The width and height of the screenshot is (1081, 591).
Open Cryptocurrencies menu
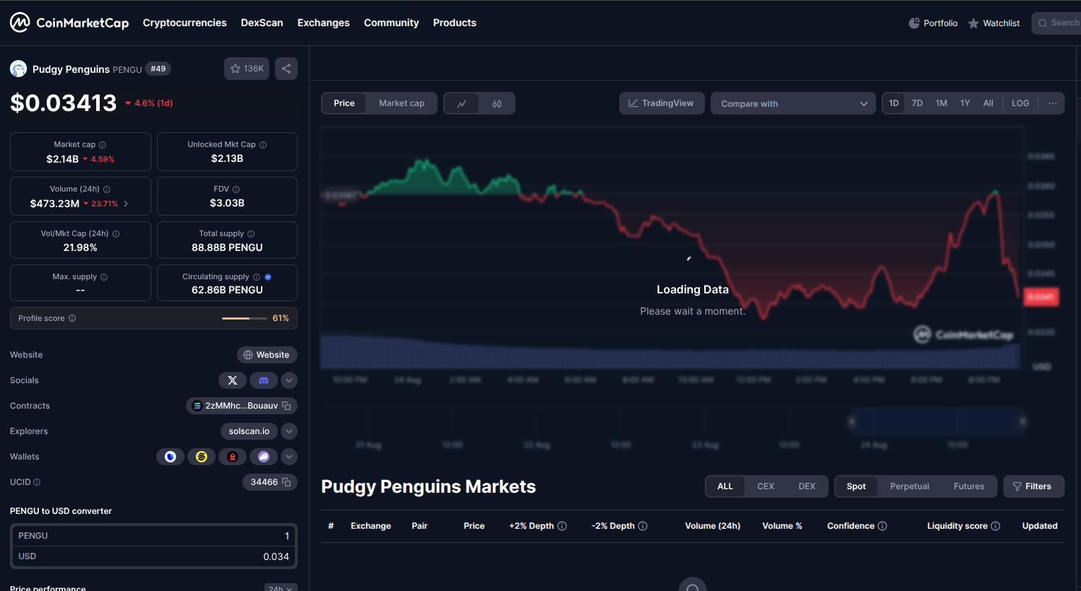tap(185, 23)
